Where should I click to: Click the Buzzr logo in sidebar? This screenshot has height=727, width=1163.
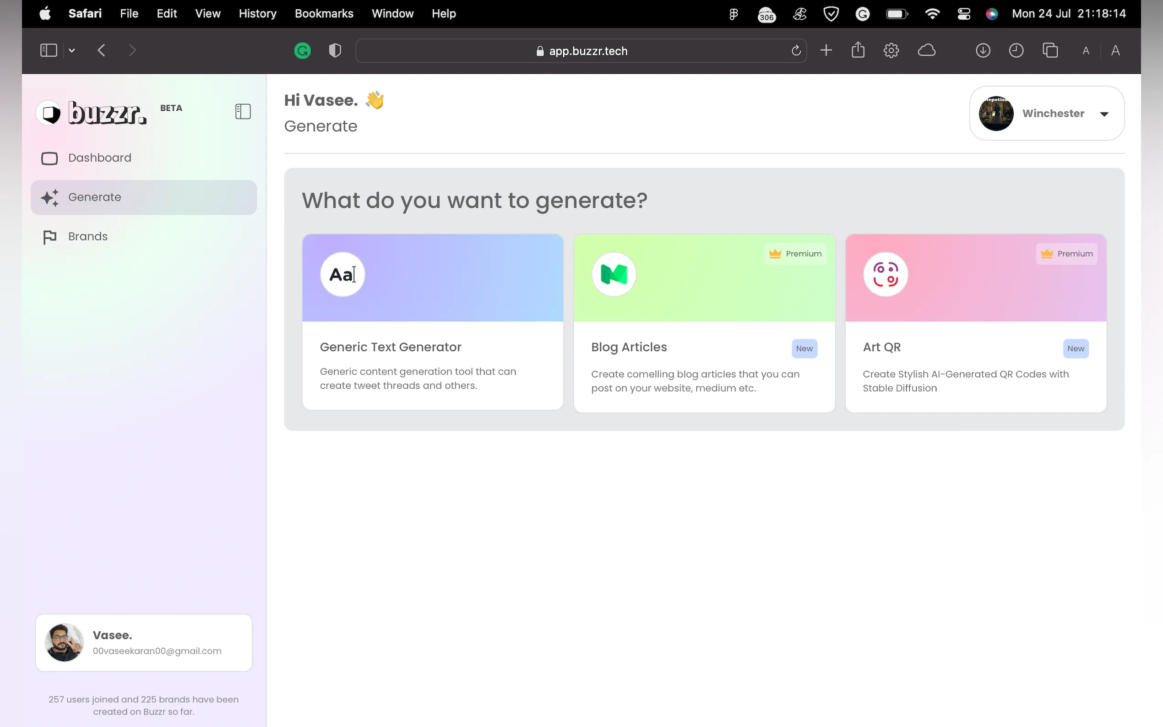click(x=92, y=113)
